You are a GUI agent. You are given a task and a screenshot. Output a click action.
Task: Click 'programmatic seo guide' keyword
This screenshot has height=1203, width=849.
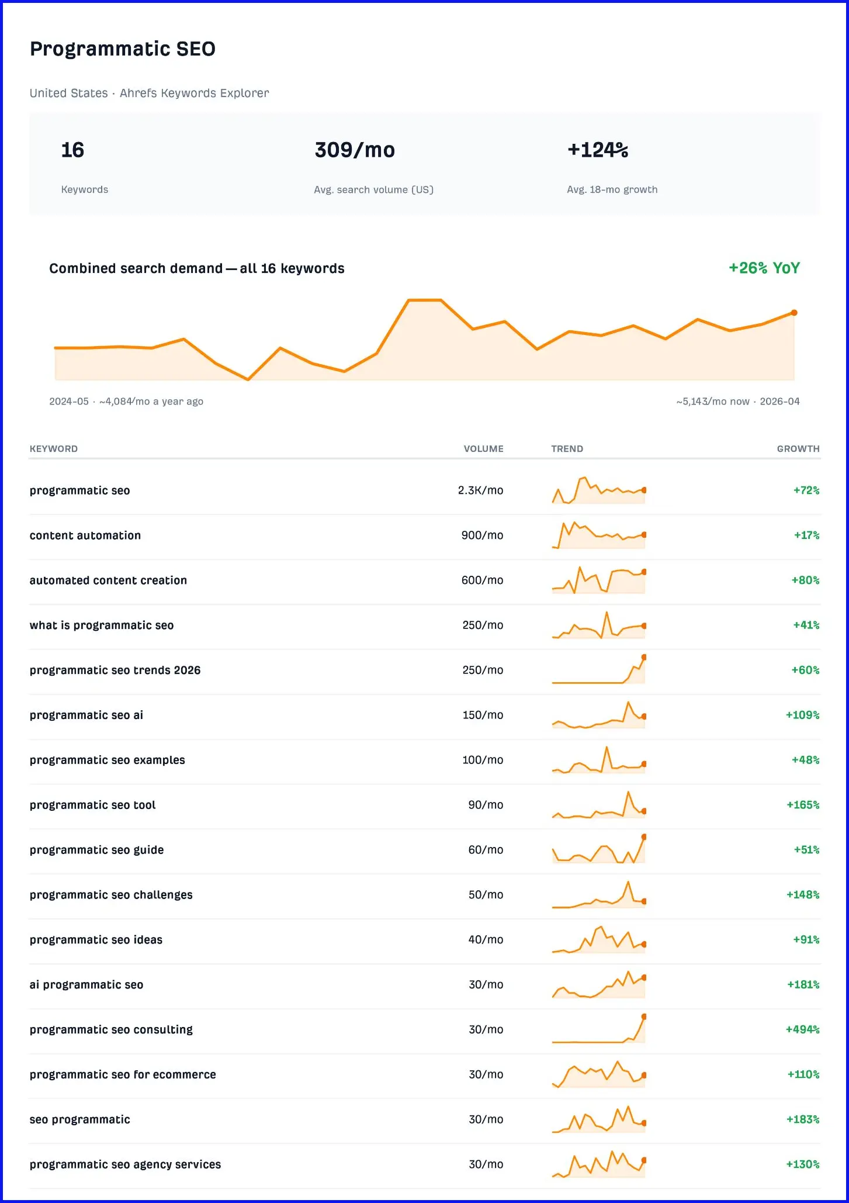click(x=97, y=850)
